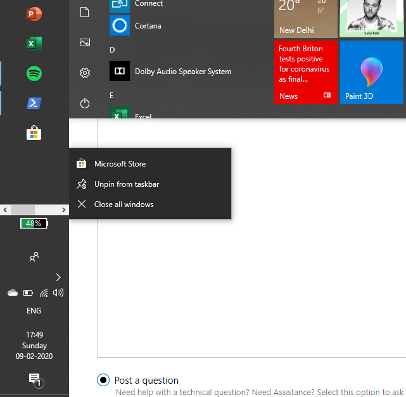Open the volume speaker tray icon
Screen dimensions: 406x397
pyautogui.click(x=58, y=293)
